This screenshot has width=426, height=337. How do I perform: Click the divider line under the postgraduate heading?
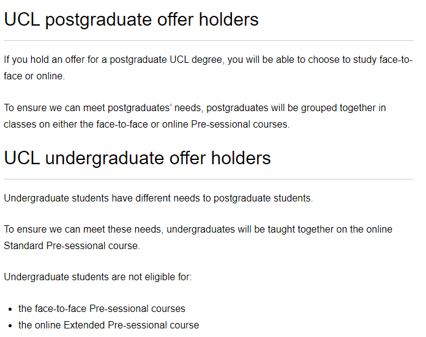(209, 41)
